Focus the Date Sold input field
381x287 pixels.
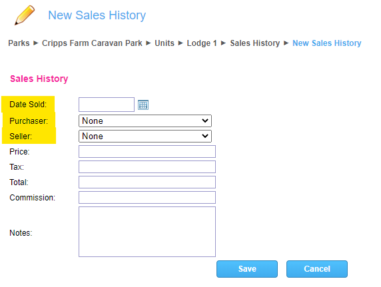(x=107, y=105)
